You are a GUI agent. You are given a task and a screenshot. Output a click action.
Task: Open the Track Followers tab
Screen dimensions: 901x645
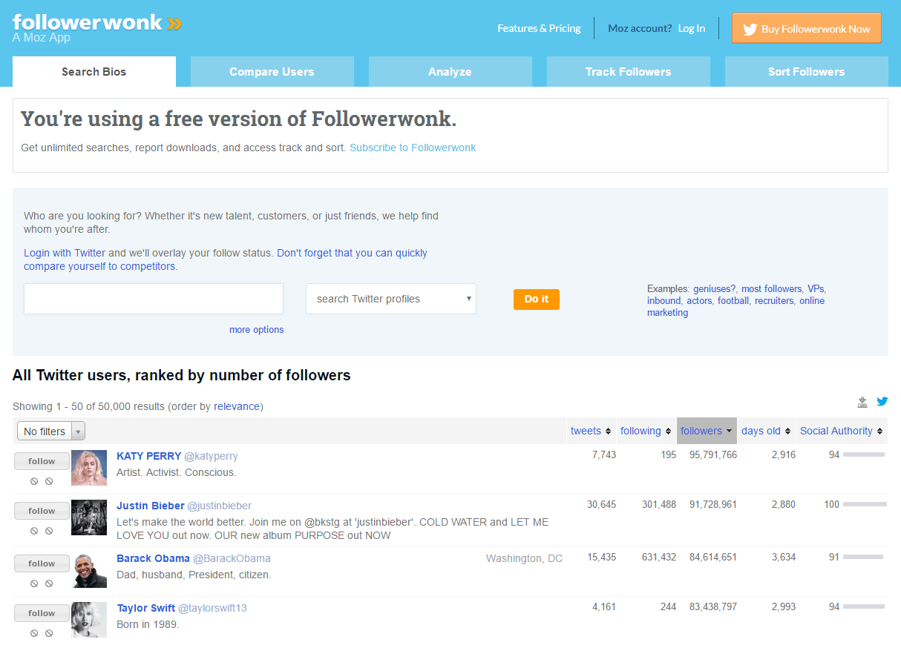[628, 71]
